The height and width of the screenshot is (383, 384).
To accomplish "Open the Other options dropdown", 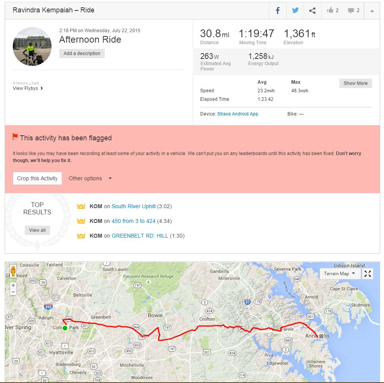I will point(90,178).
